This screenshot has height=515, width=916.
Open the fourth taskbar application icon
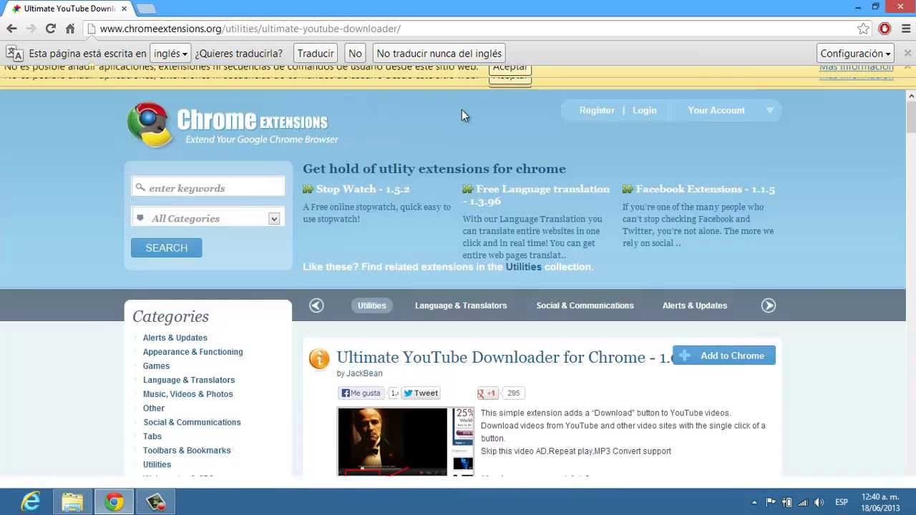tap(155, 502)
